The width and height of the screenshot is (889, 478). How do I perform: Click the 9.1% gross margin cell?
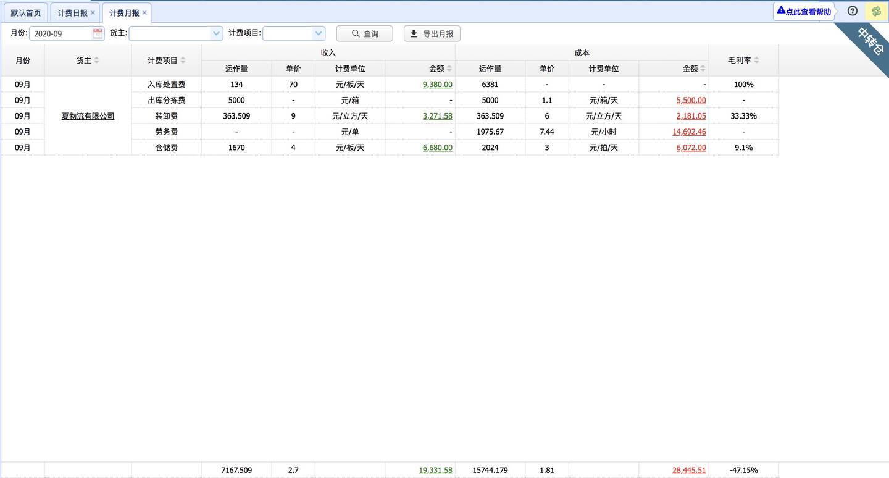coord(744,148)
